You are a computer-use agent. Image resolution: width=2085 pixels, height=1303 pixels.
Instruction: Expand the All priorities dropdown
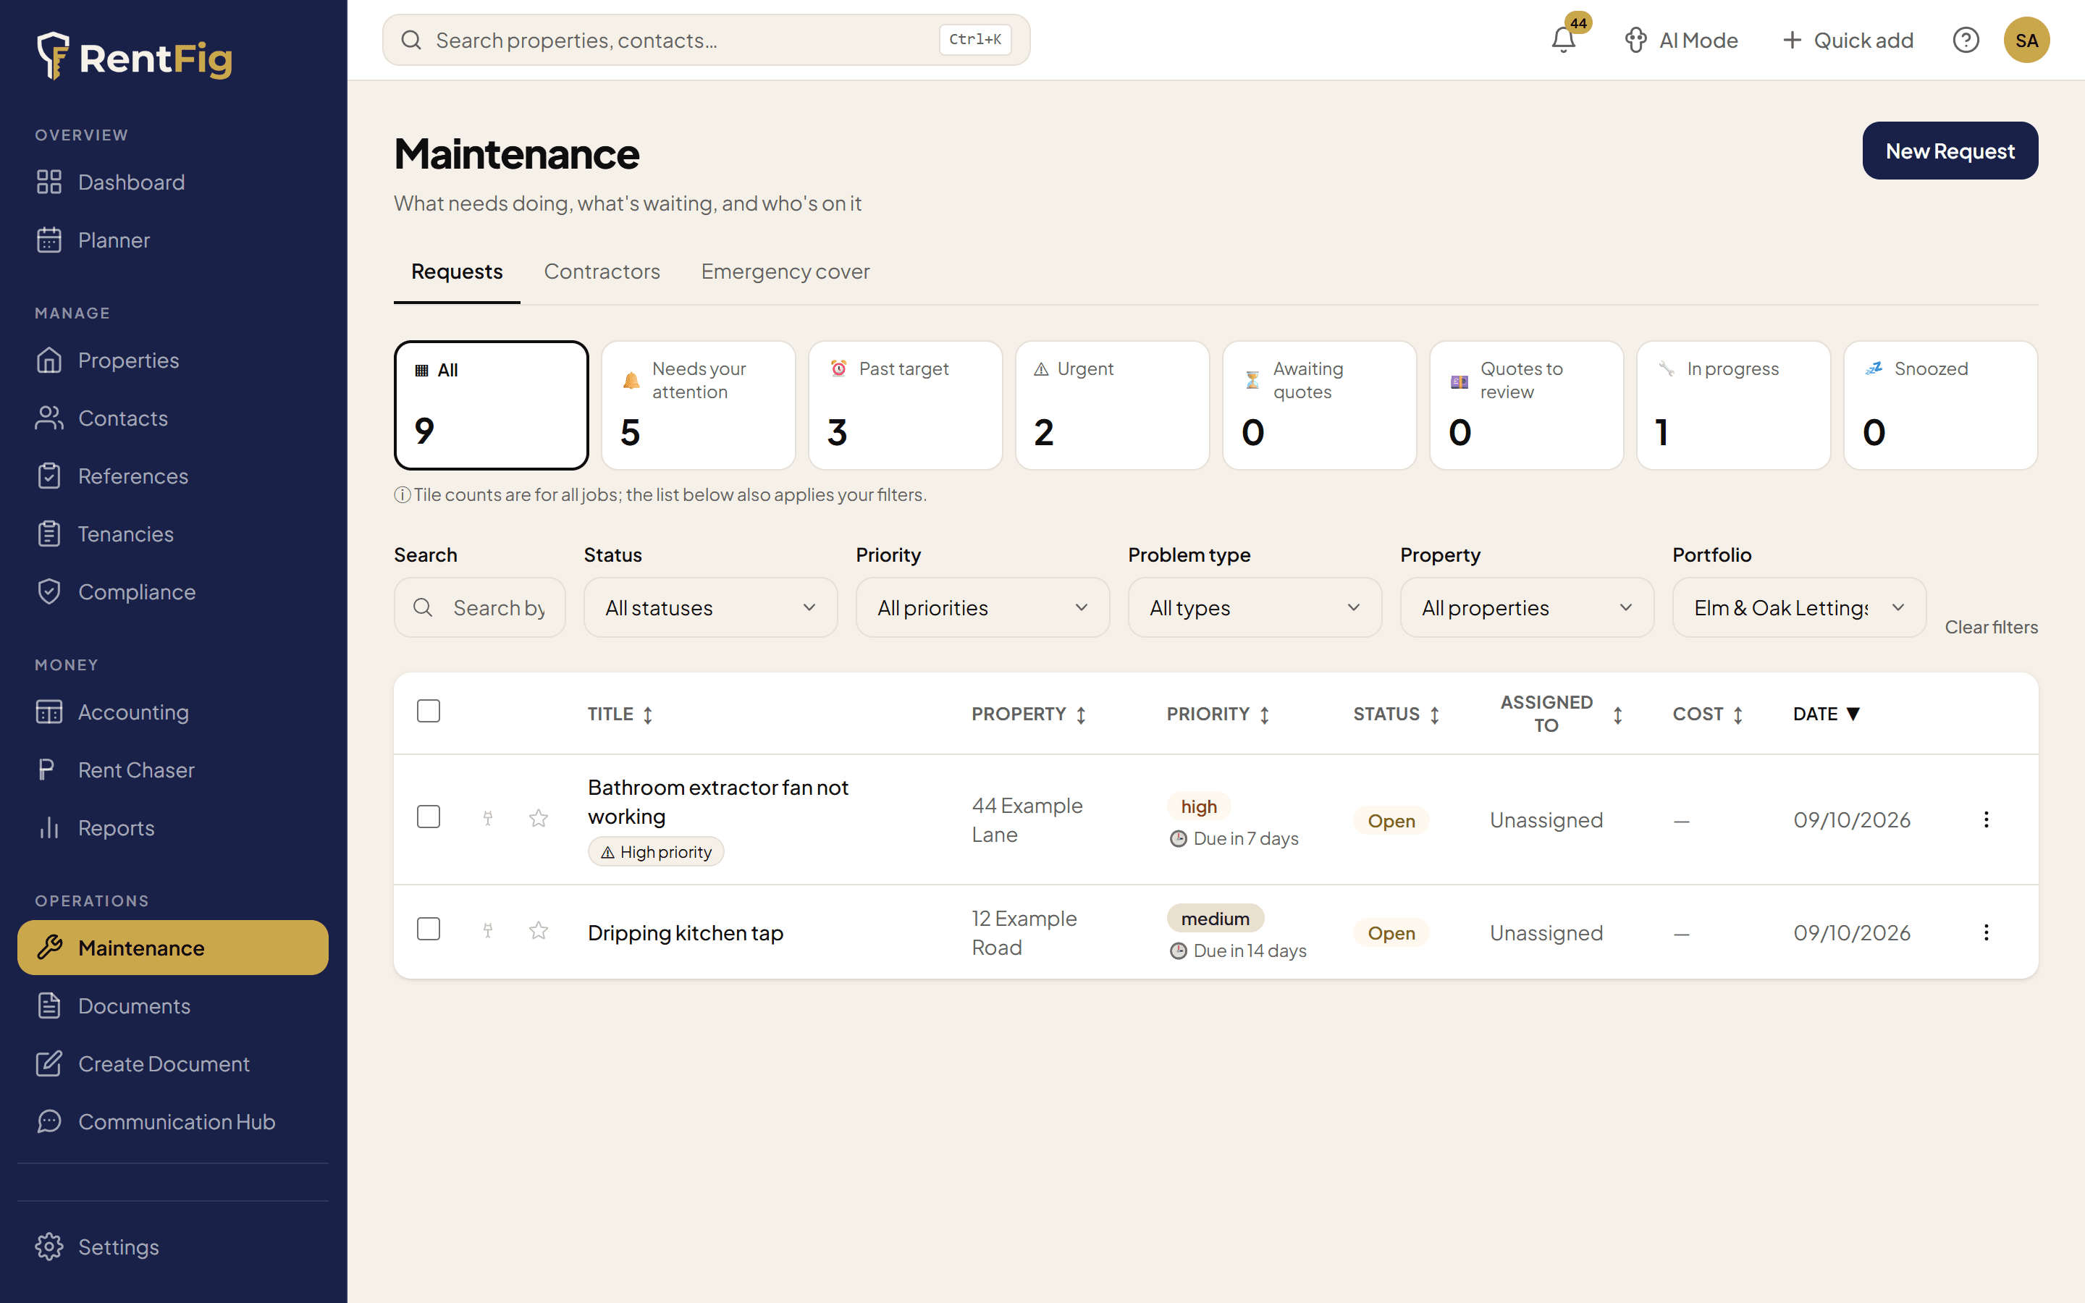[x=982, y=607]
